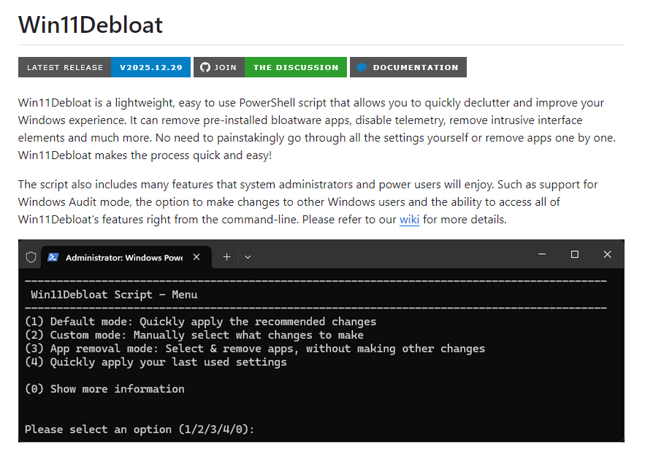Viewport: 645px width, 462px height.
Task: Minimize the terminal window
Action: point(541,255)
